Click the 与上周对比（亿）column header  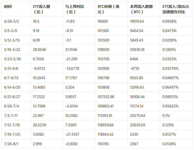tap(75, 9)
